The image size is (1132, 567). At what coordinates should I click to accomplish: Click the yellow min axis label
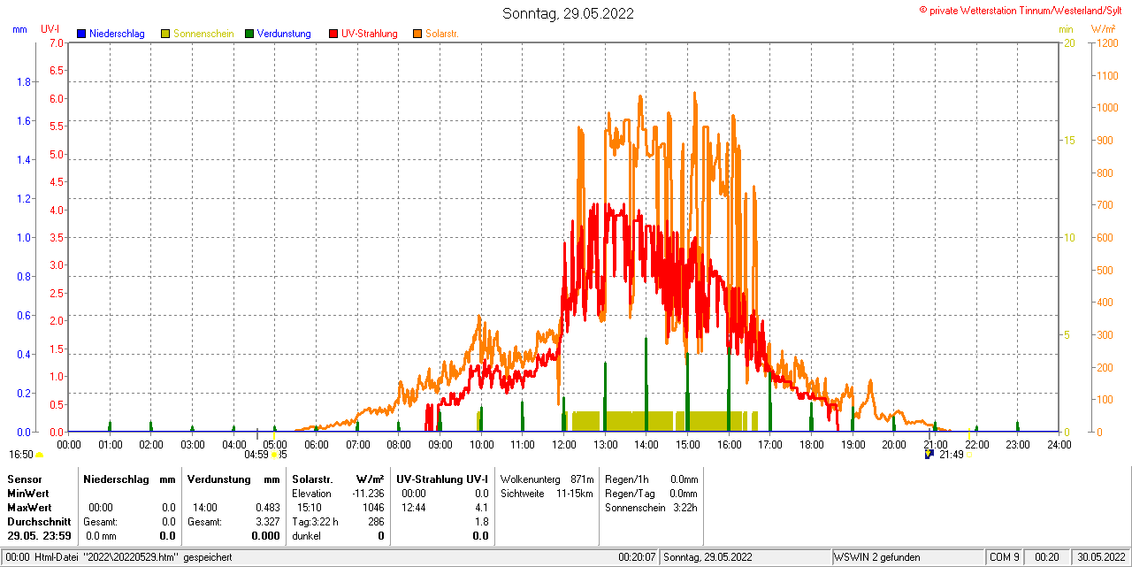(1066, 30)
